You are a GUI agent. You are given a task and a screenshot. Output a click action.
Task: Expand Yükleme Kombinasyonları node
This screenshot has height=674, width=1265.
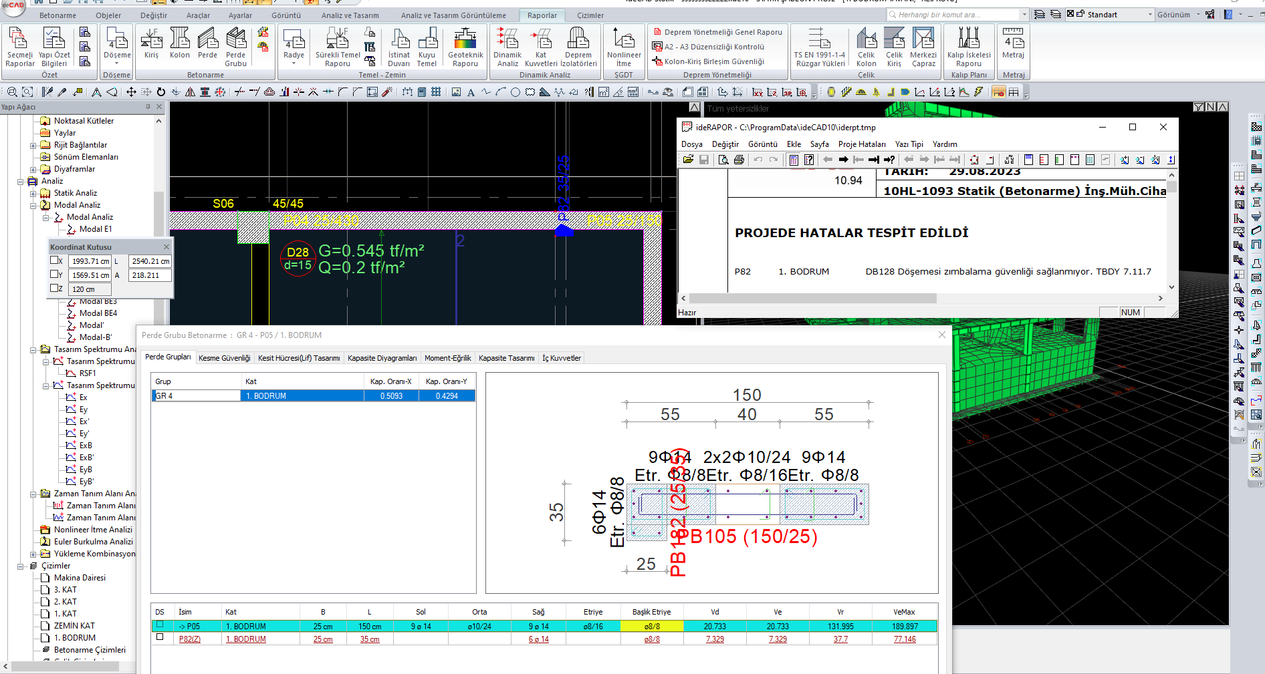pyautogui.click(x=33, y=554)
